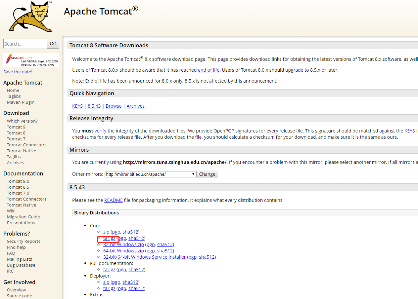Download Deployer zip

pyautogui.click(x=106, y=282)
